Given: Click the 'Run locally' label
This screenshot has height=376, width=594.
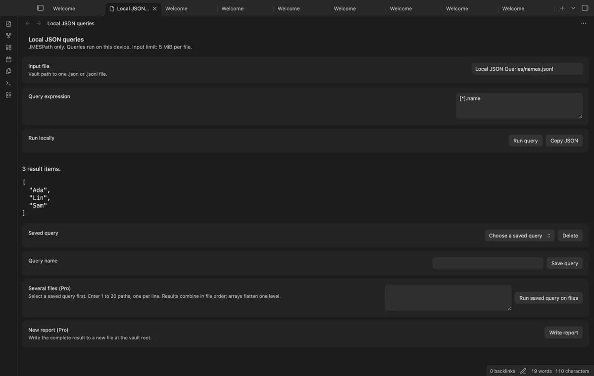Looking at the screenshot, I should point(41,138).
